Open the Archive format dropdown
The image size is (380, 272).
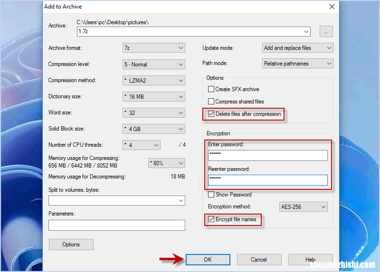point(153,48)
